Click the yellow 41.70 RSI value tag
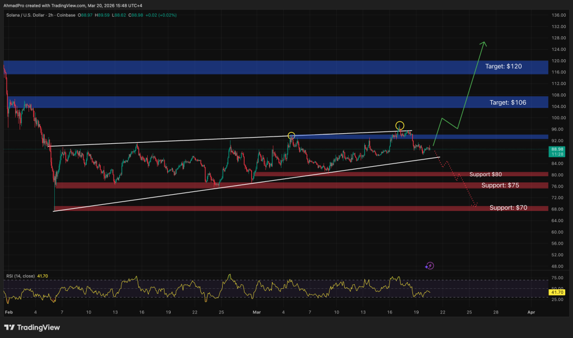This screenshot has width=573, height=338. 556,292
